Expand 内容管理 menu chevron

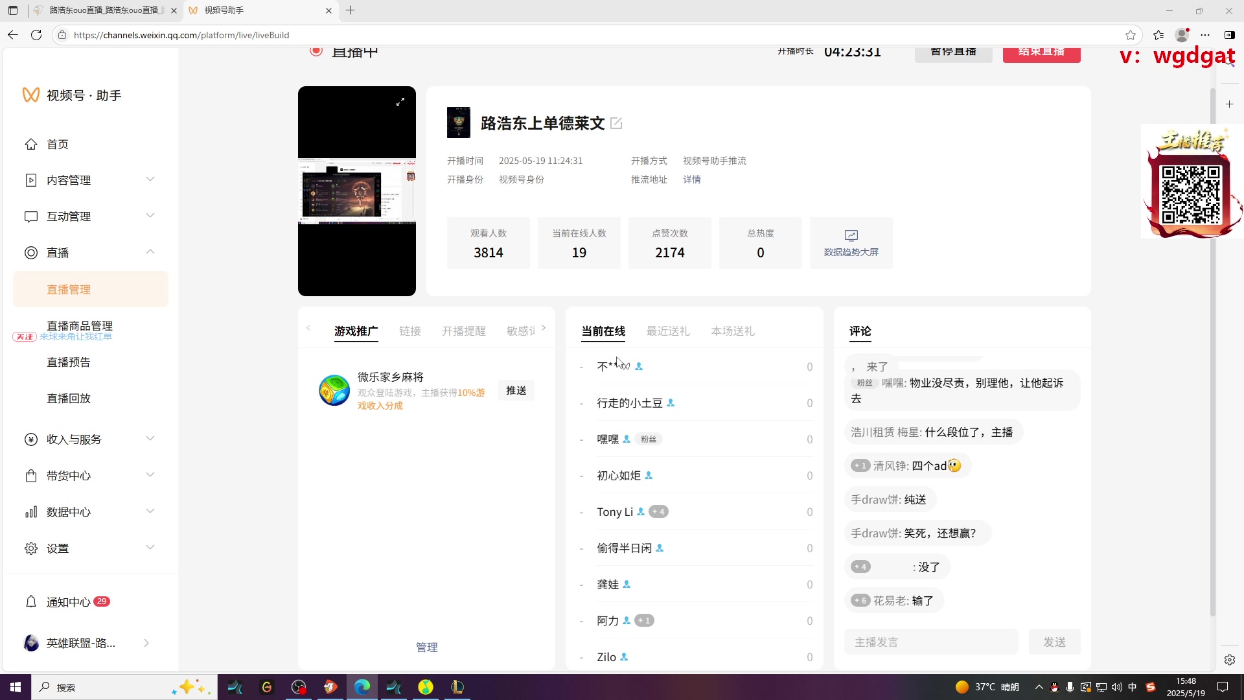coord(150,180)
